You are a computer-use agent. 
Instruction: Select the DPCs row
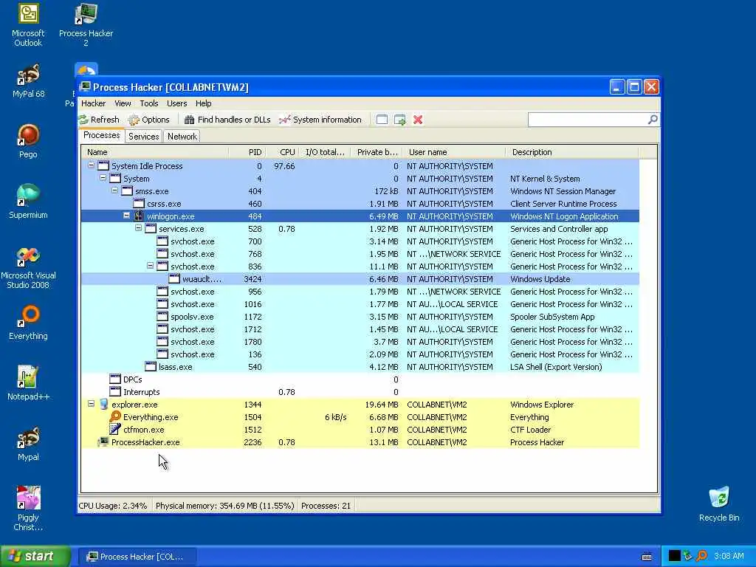(x=360, y=379)
